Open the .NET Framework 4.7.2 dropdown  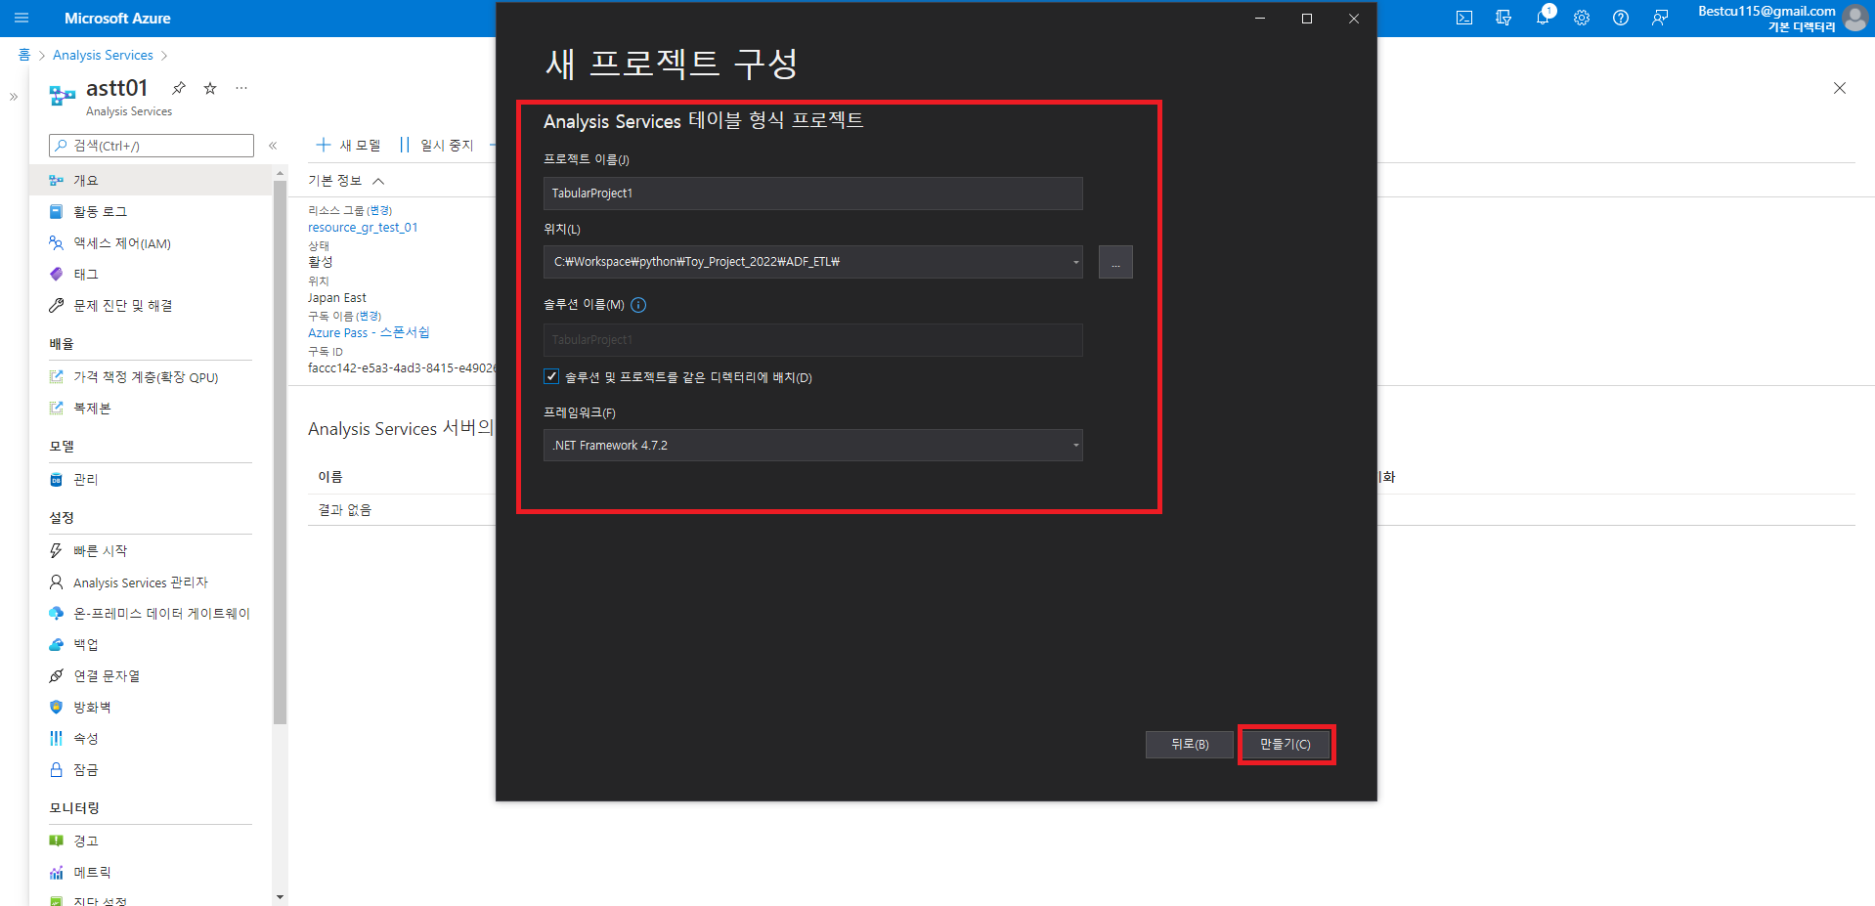pyautogui.click(x=812, y=445)
